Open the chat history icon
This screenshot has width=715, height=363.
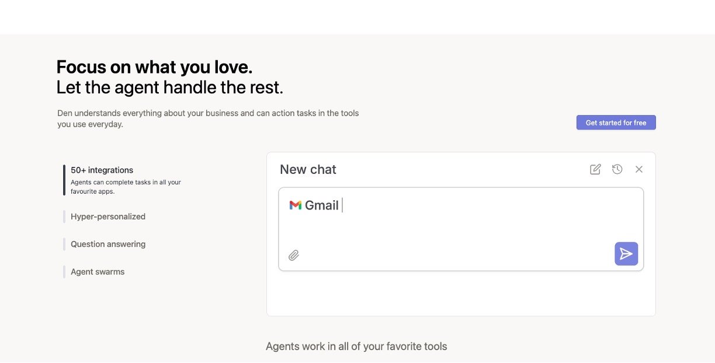click(617, 169)
